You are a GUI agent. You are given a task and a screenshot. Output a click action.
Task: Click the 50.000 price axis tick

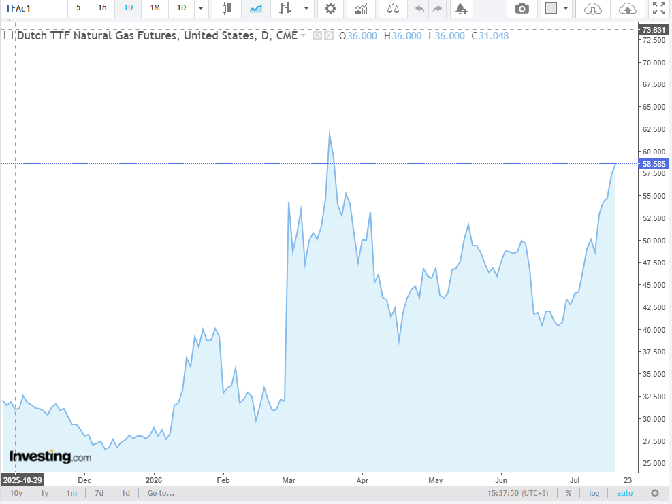pyautogui.click(x=654, y=241)
